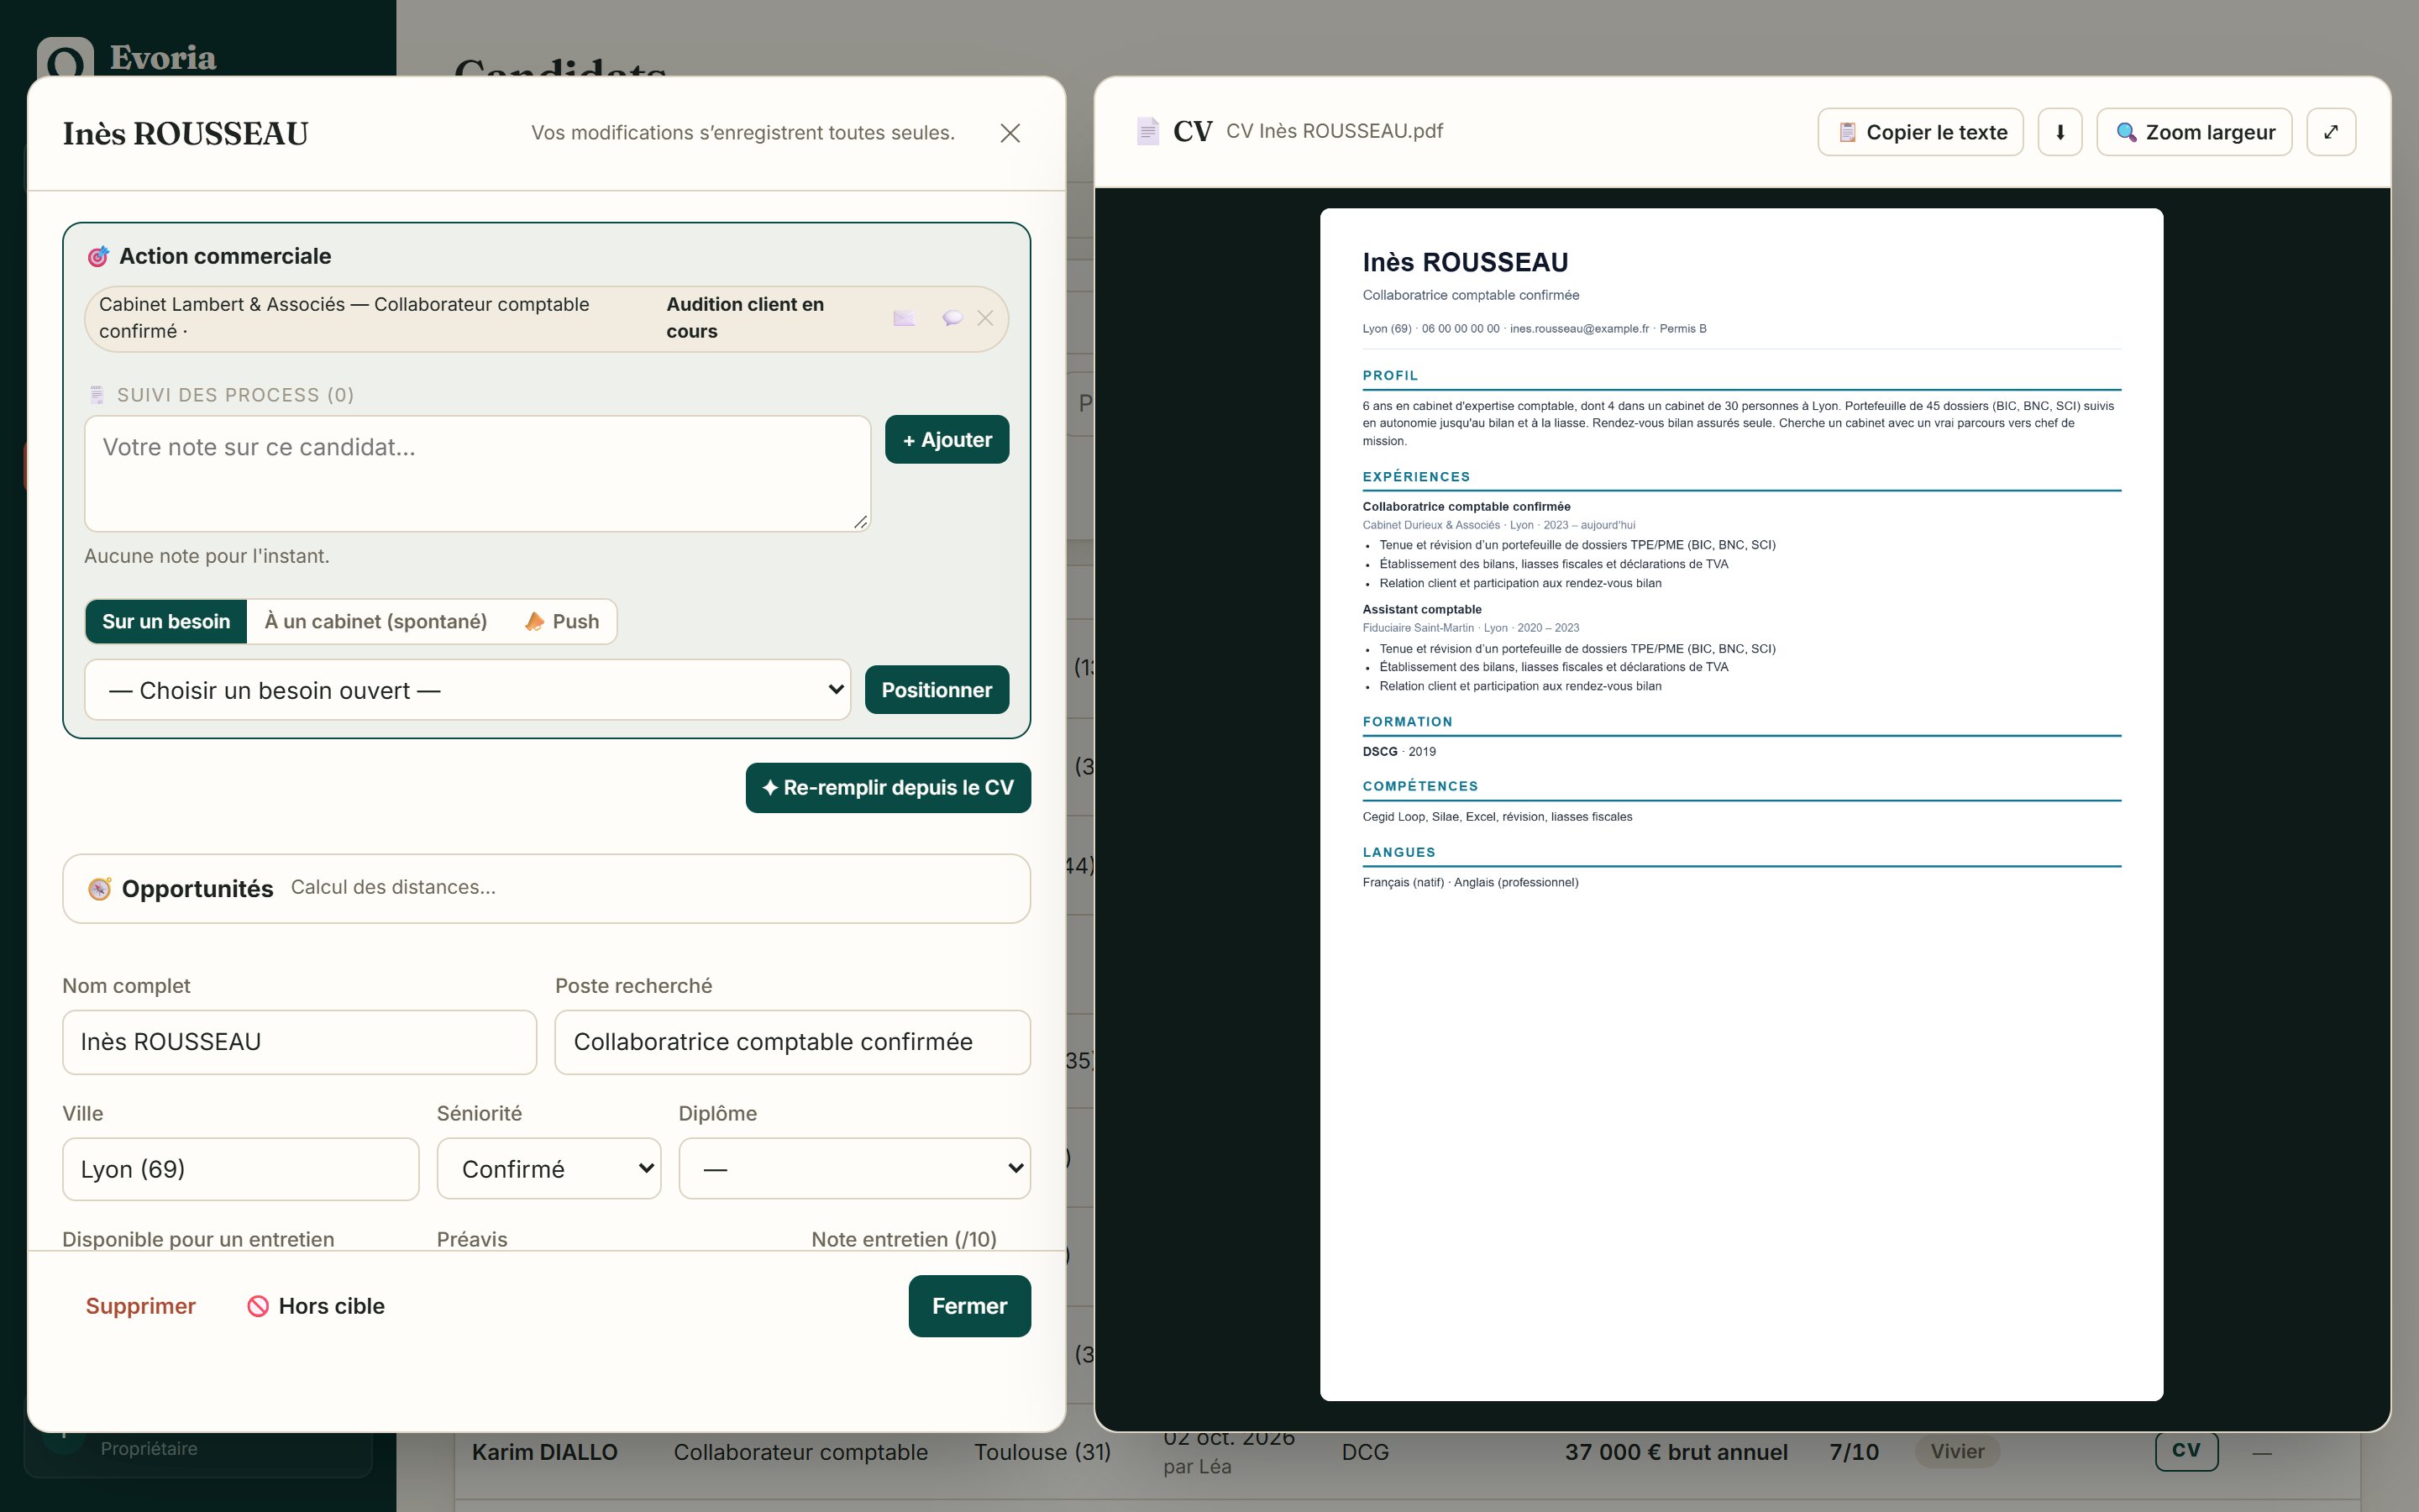2419x1512 pixels.
Task: Click the speech bubble icon on the Cabinet Lambert action
Action: tap(952, 318)
